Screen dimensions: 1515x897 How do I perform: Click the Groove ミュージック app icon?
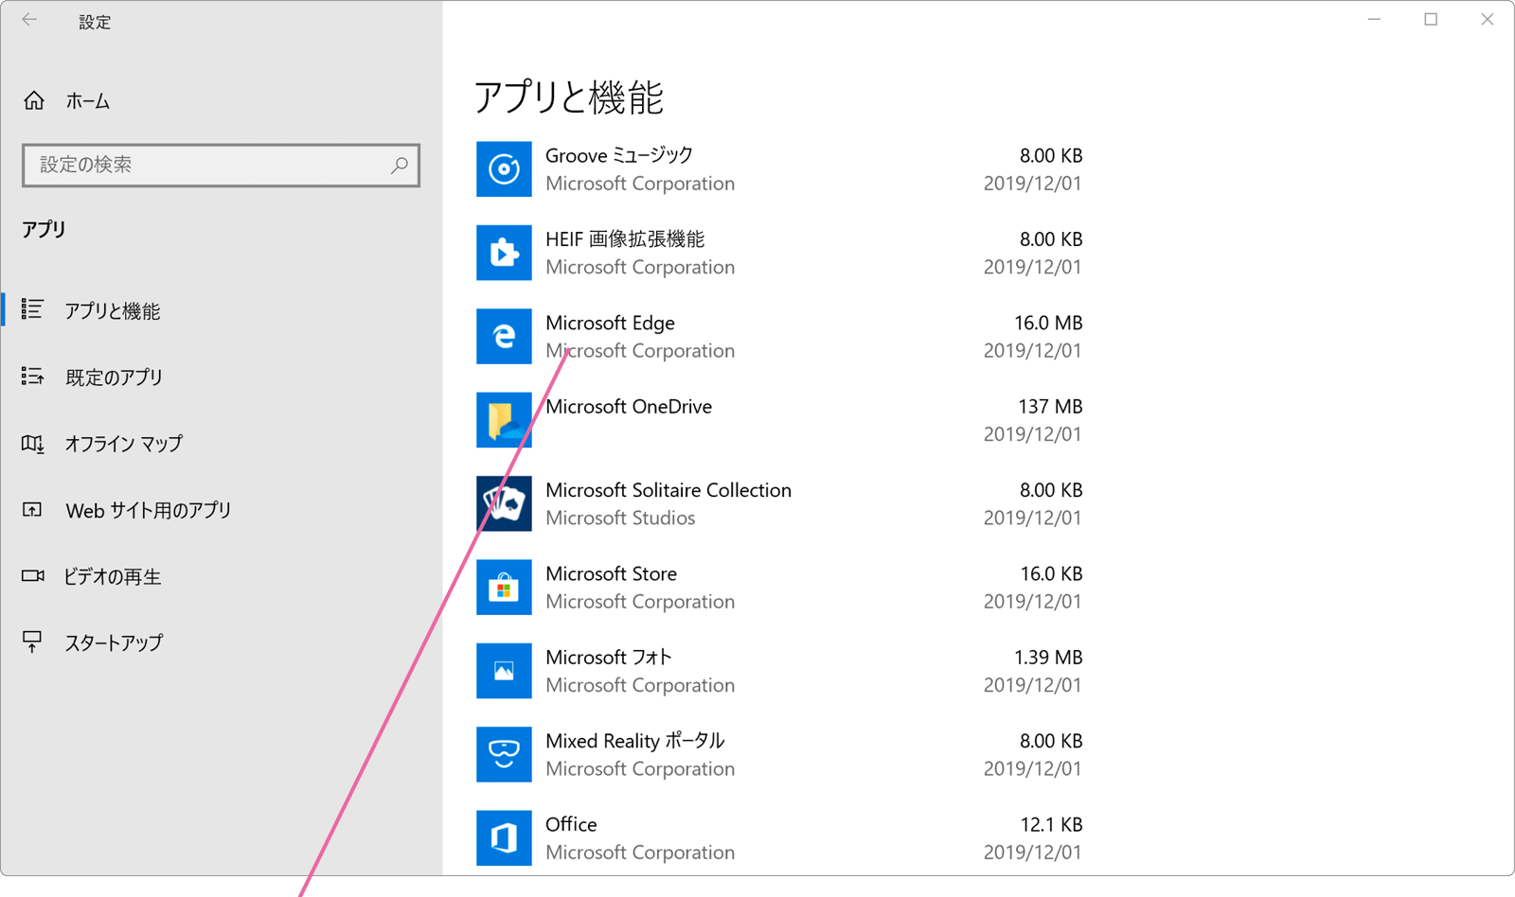click(x=504, y=169)
